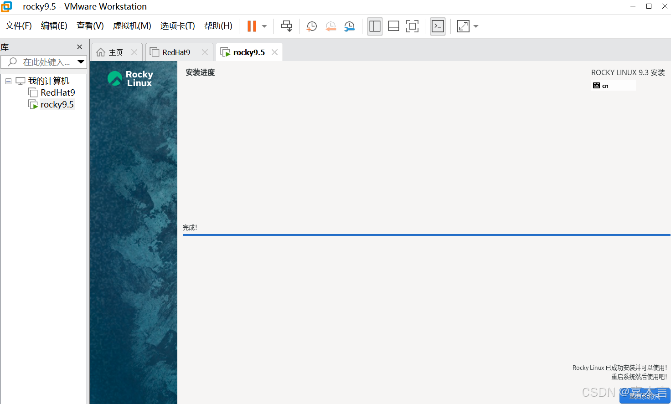This screenshot has width=671, height=404.
Task: Select 我的计算机 in the library tree
Action: 49,81
